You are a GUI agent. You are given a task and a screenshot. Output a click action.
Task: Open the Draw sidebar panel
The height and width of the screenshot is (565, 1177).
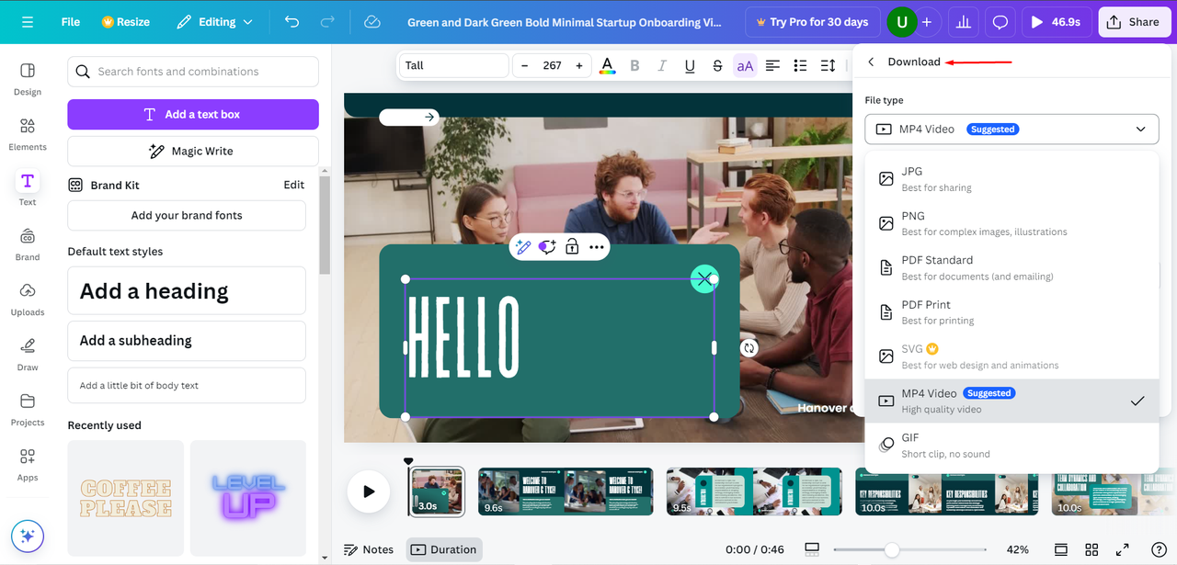pyautogui.click(x=28, y=355)
